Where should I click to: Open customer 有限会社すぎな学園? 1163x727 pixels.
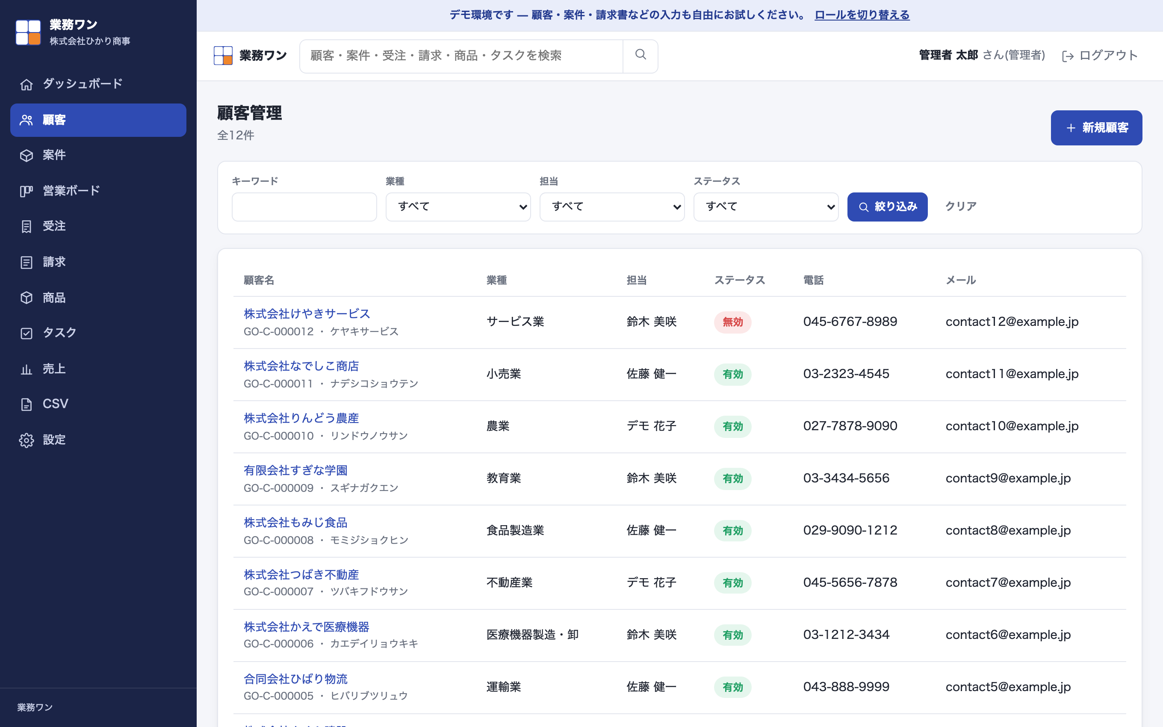coord(295,471)
